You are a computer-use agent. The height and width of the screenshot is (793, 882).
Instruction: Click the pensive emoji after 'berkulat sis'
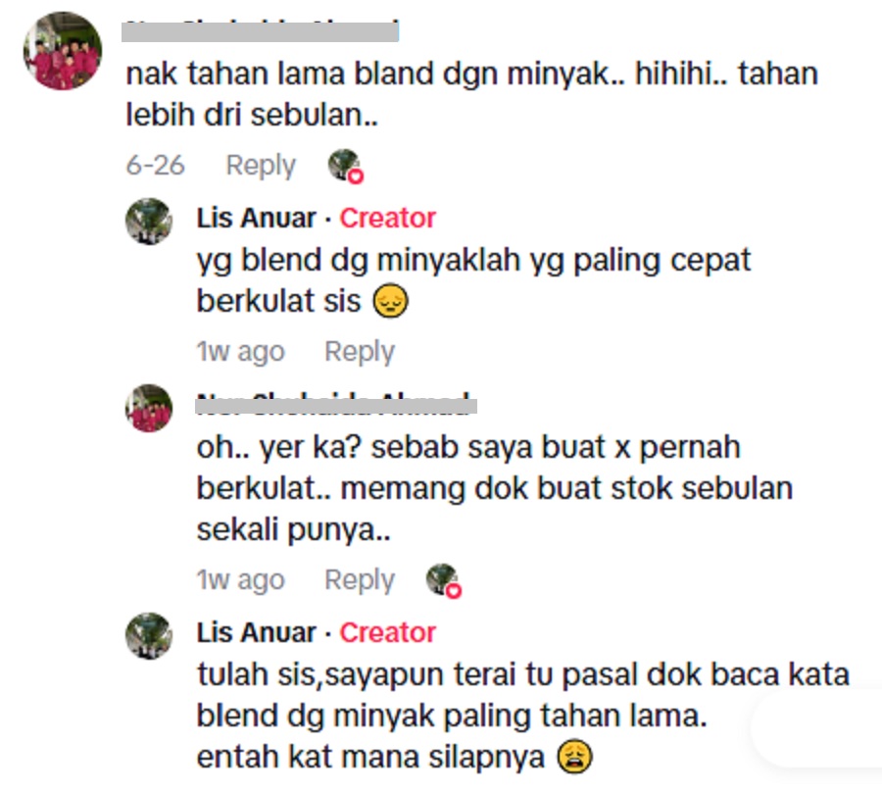pyautogui.click(x=390, y=301)
